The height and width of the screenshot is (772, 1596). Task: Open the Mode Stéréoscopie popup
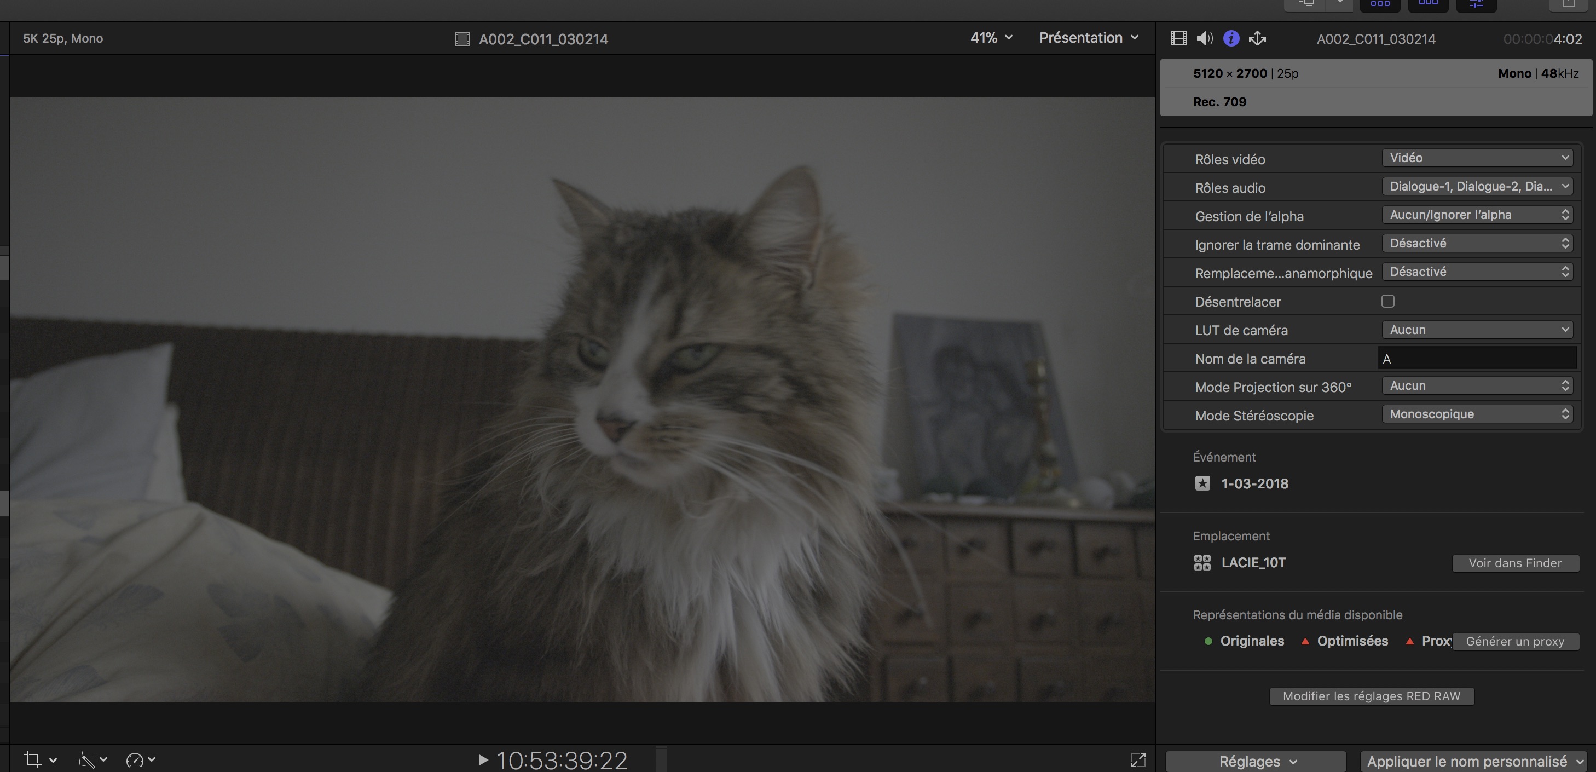1477,414
